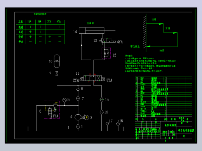This screenshot has width=202, height=151.
Task: Click the number 10 label beside the accumulator
Action: coord(50,61)
